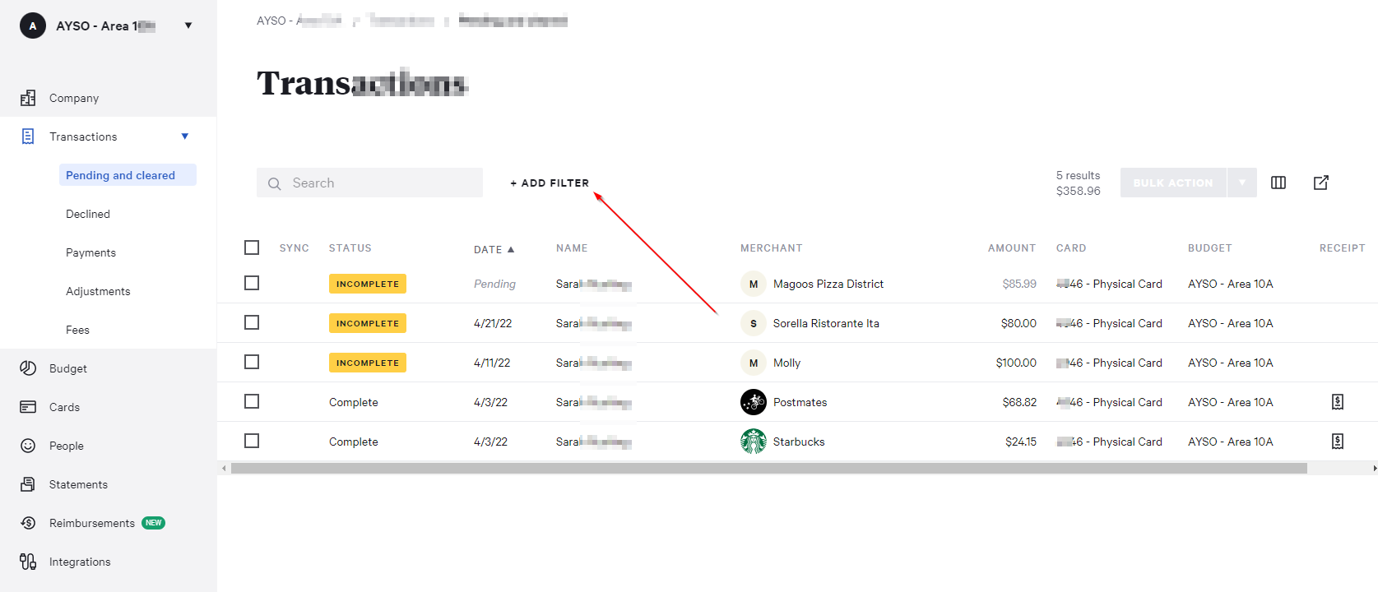Screen dimensions: 1378x592
Task: Open the Postmates transaction receipt icon
Action: pos(1337,402)
